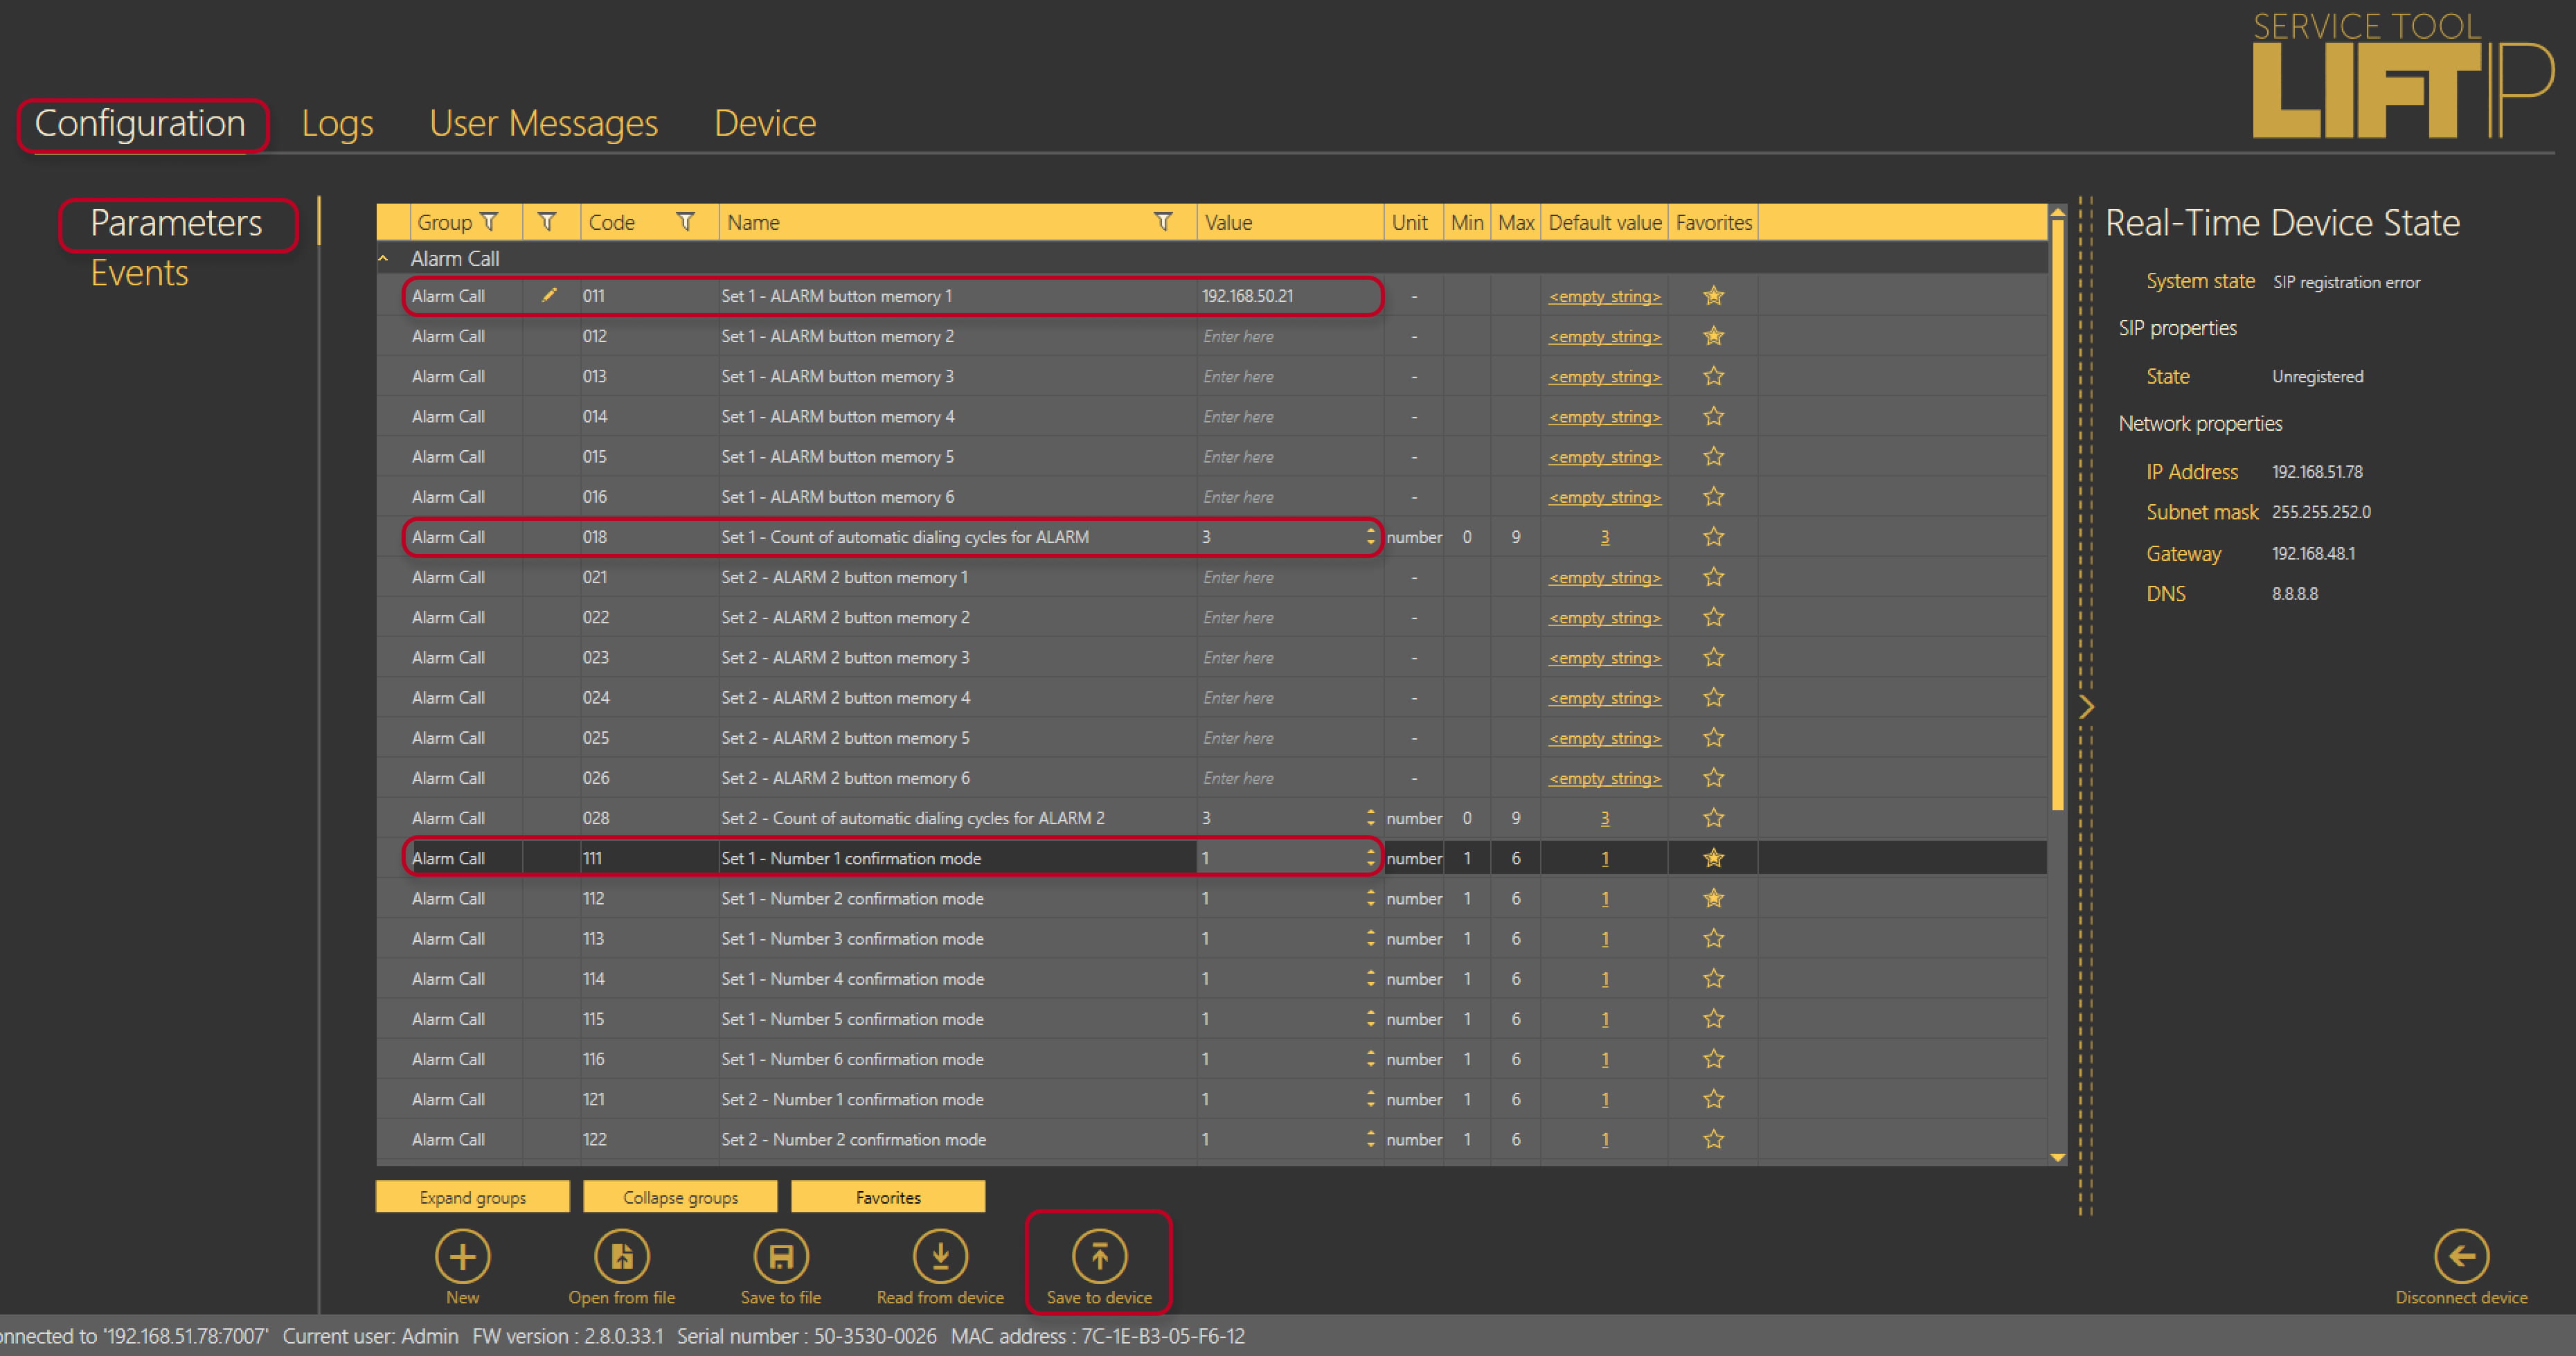
Task: Click the edit pencil icon on row 011
Action: pyautogui.click(x=549, y=295)
